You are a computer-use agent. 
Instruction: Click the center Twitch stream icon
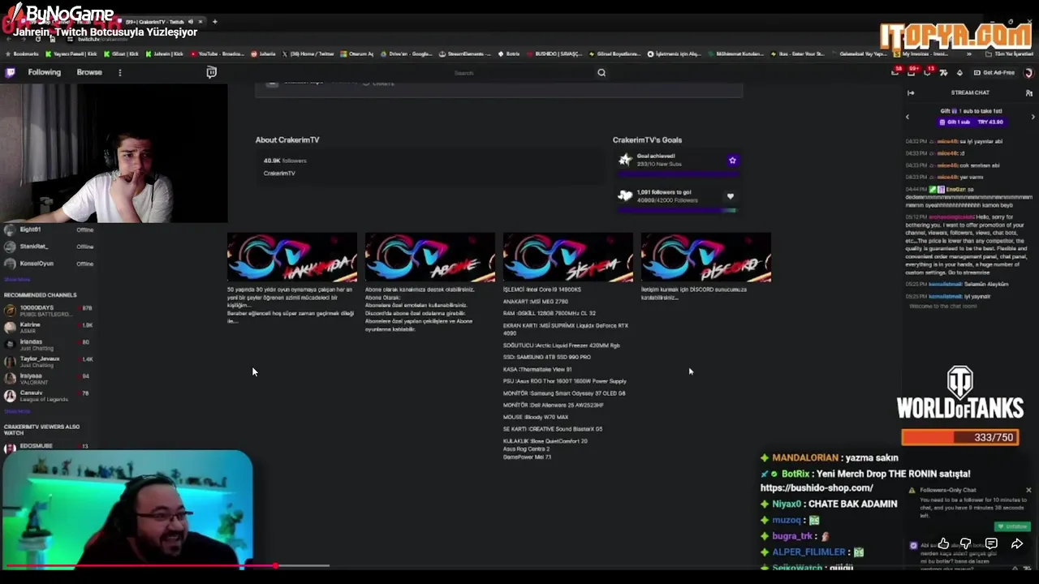click(212, 72)
